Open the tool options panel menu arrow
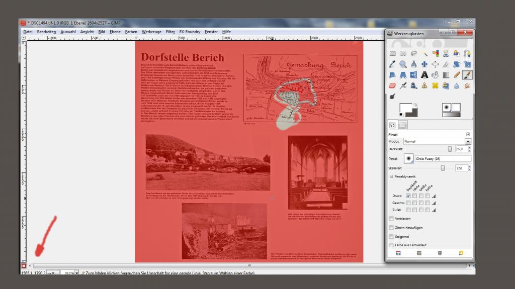This screenshot has width=515, height=289. [x=468, y=134]
